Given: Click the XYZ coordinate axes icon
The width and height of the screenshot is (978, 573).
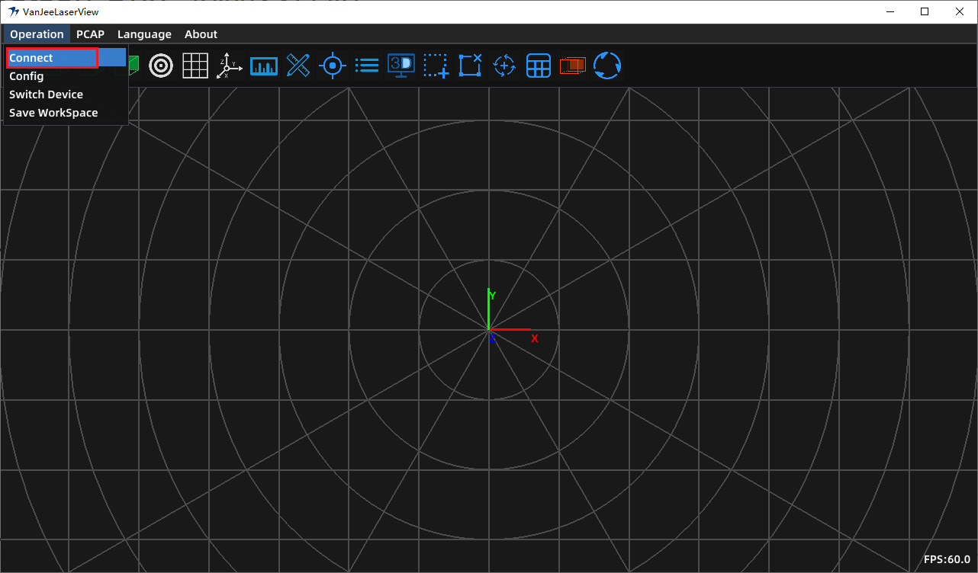Looking at the screenshot, I should tap(229, 66).
